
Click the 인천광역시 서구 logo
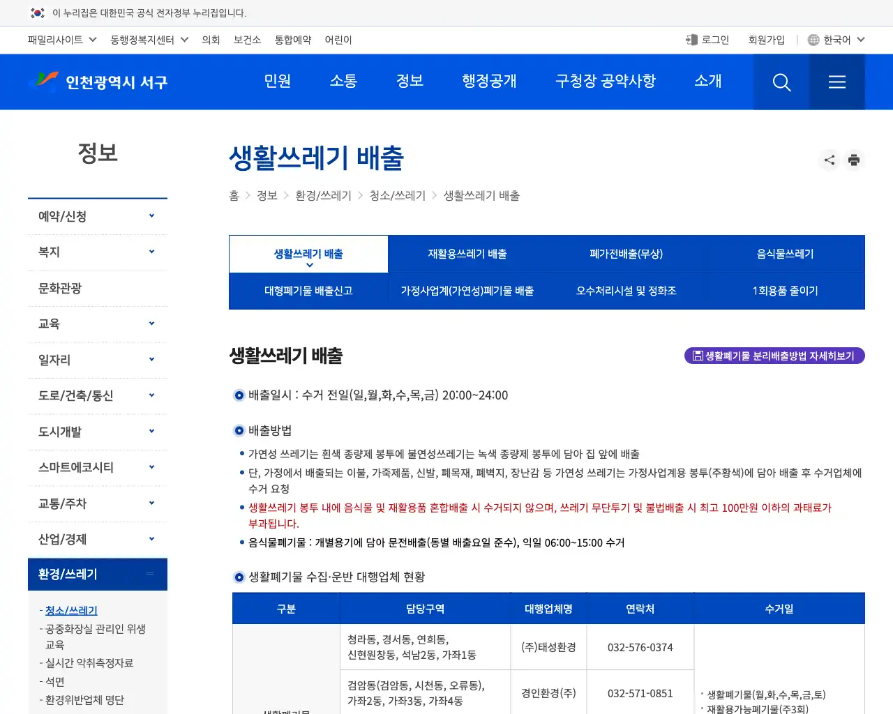click(98, 82)
